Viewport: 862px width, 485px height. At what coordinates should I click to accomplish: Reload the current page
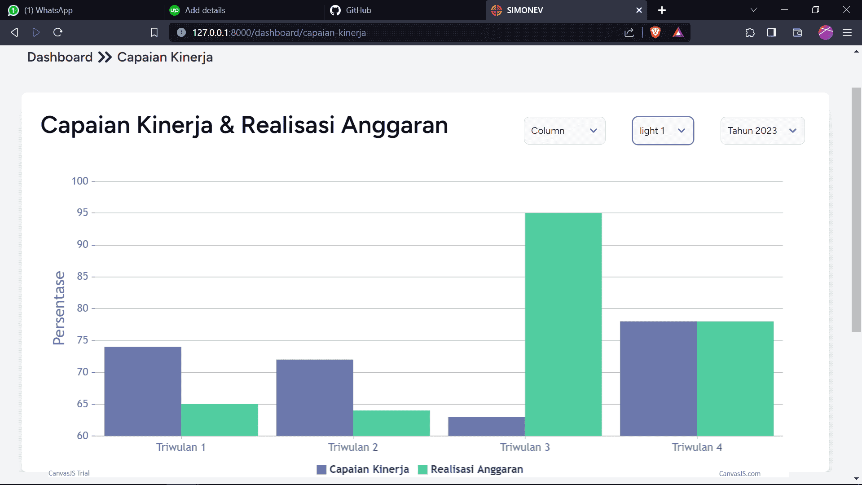point(58,32)
